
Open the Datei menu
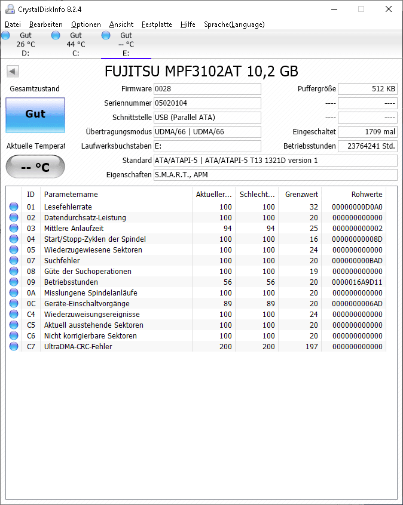13,24
